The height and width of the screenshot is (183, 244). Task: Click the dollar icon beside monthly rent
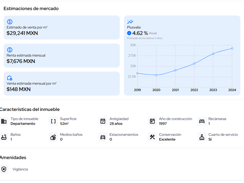point(10,50)
